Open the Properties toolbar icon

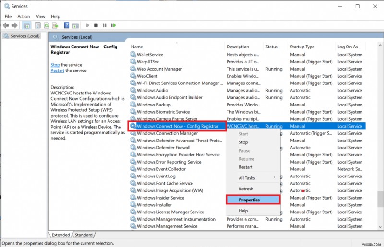(x=37, y=25)
